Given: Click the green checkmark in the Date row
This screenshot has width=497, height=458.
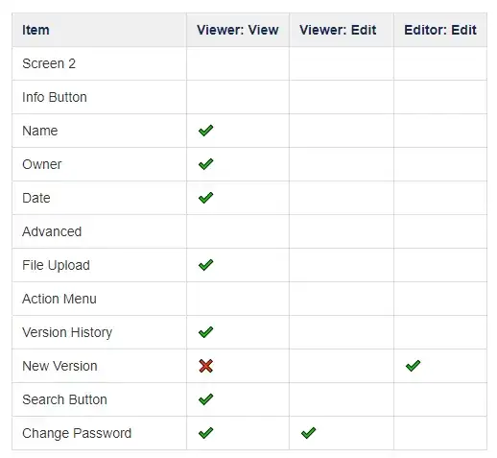Looking at the screenshot, I should (x=205, y=198).
